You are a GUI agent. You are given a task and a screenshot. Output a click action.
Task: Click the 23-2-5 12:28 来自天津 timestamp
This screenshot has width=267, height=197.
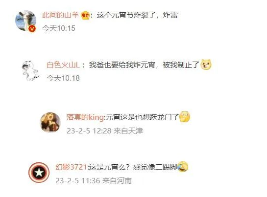pos(105,131)
